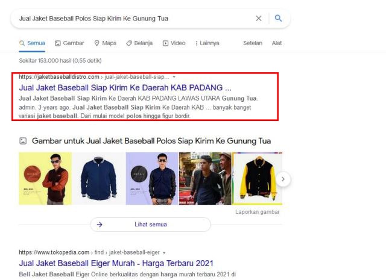Click the image icon beside Gambar untuk heading

pyautogui.click(x=23, y=141)
